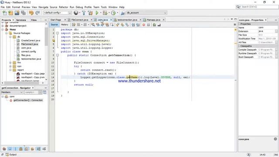This screenshot has width=279, height=157.
Task: Click the New Project toolbar icon
Action: click(x=10, y=13)
